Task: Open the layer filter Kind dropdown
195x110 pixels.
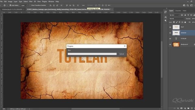Action: 174,15
